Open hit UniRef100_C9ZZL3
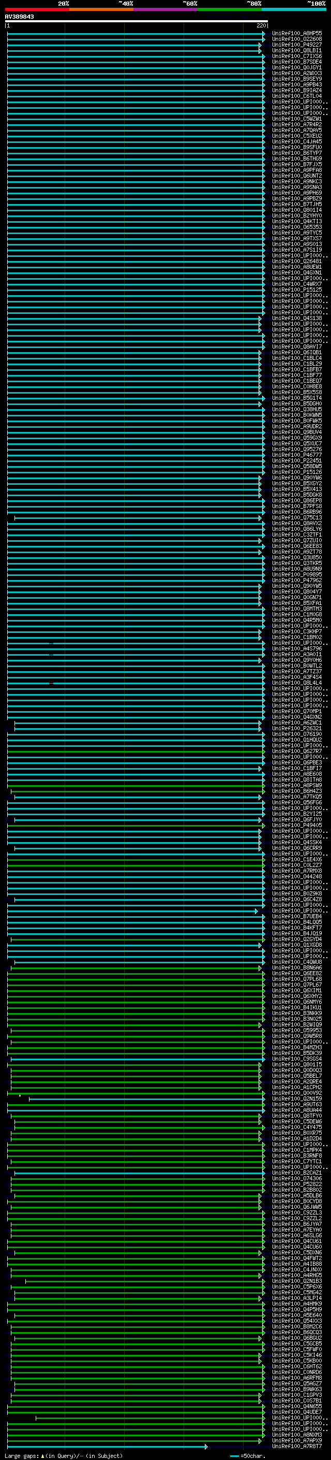Image resolution: width=331 pixels, height=1460 pixels. point(296,1212)
